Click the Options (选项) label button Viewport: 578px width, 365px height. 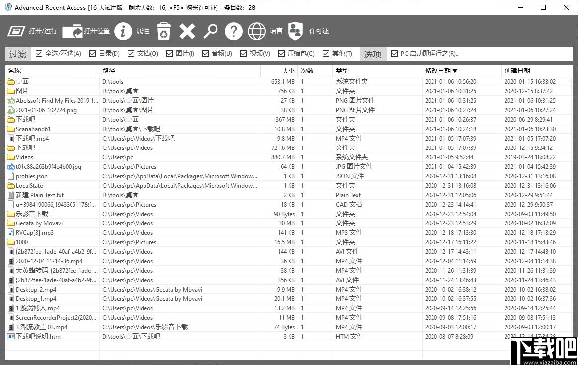373,54
